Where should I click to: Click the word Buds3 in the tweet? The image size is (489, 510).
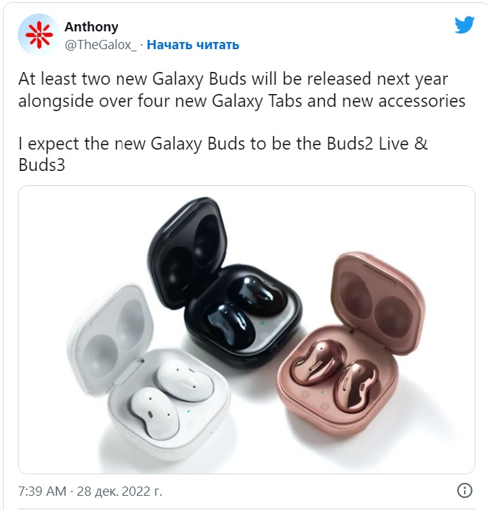pyautogui.click(x=42, y=165)
